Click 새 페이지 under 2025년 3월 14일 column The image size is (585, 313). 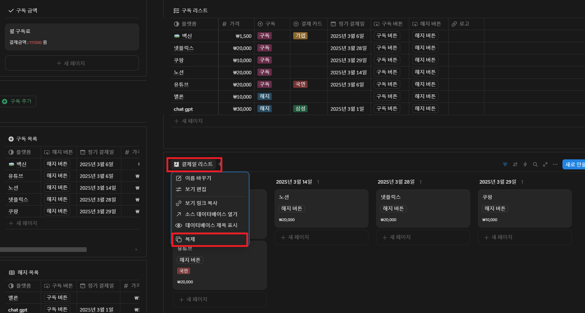point(321,237)
